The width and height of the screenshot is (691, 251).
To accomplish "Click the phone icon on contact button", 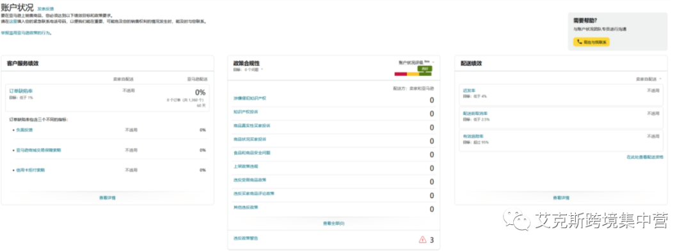I will [579, 42].
